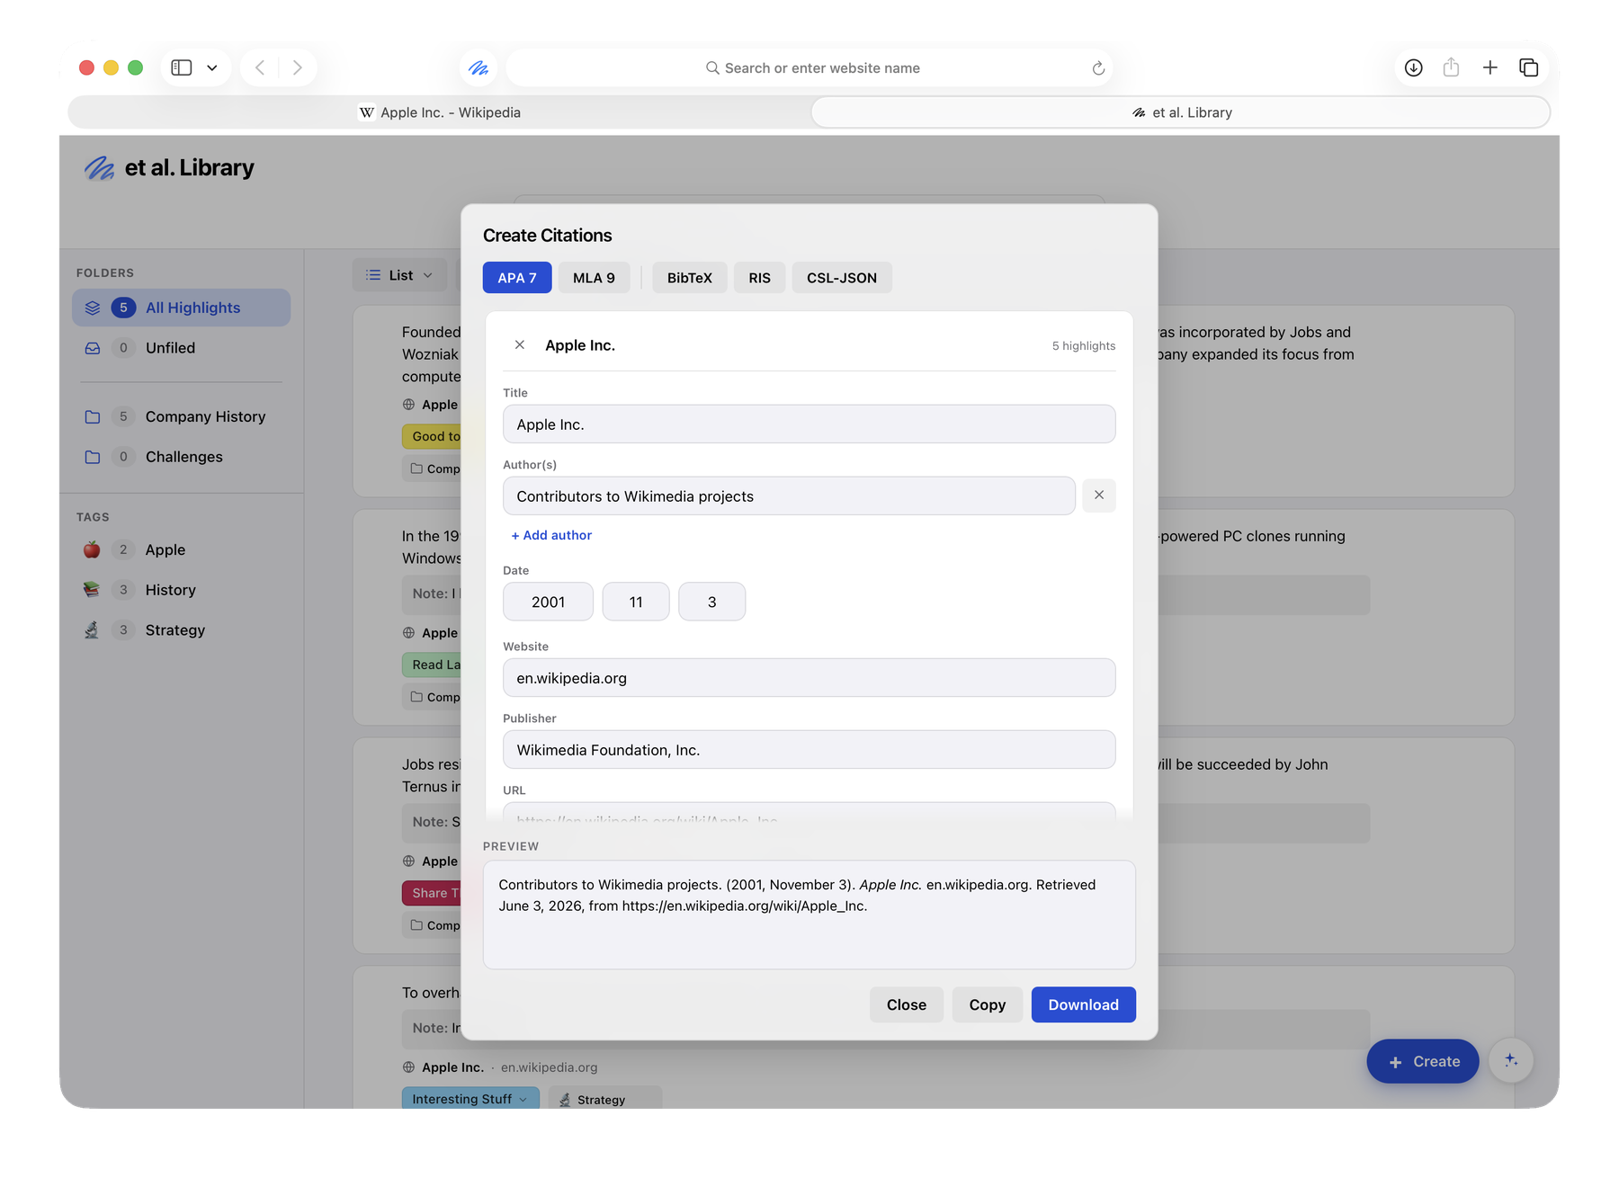Click the red apple emoji icon
The image size is (1619, 1187).
92,549
